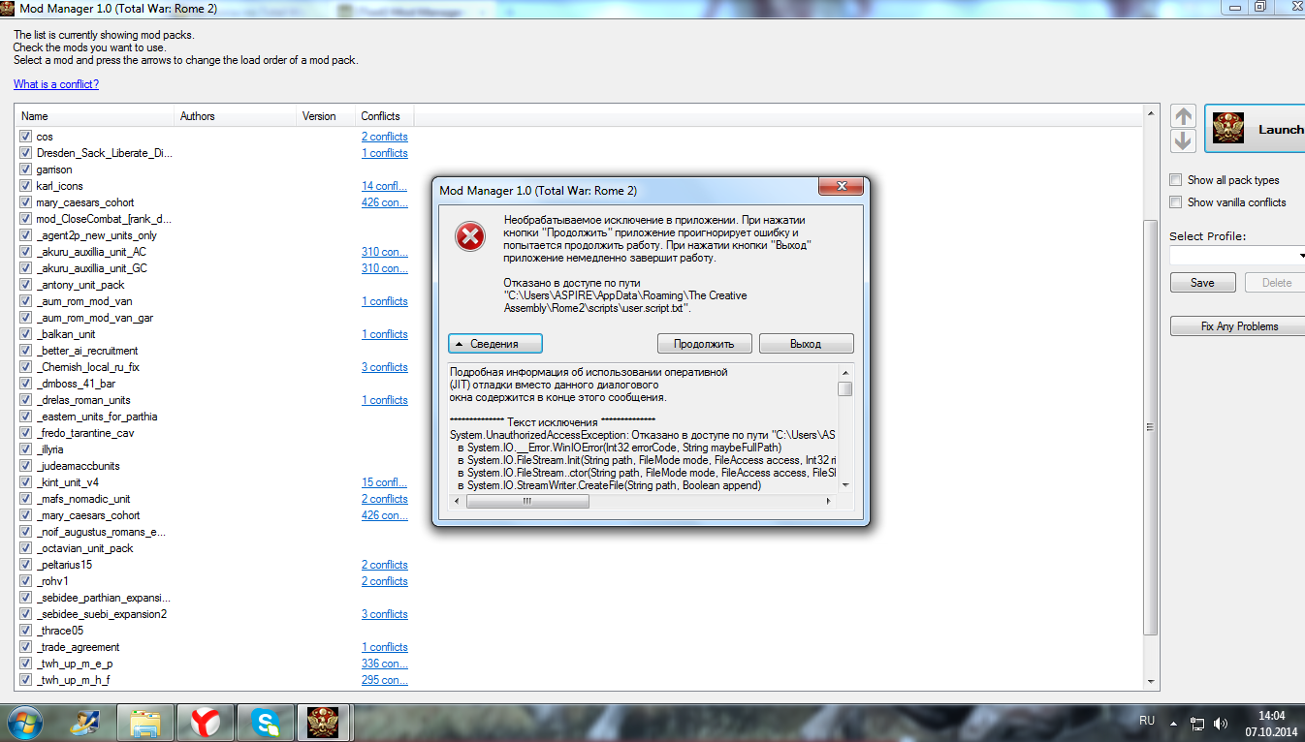Open Yandex browser from taskbar

click(x=205, y=722)
